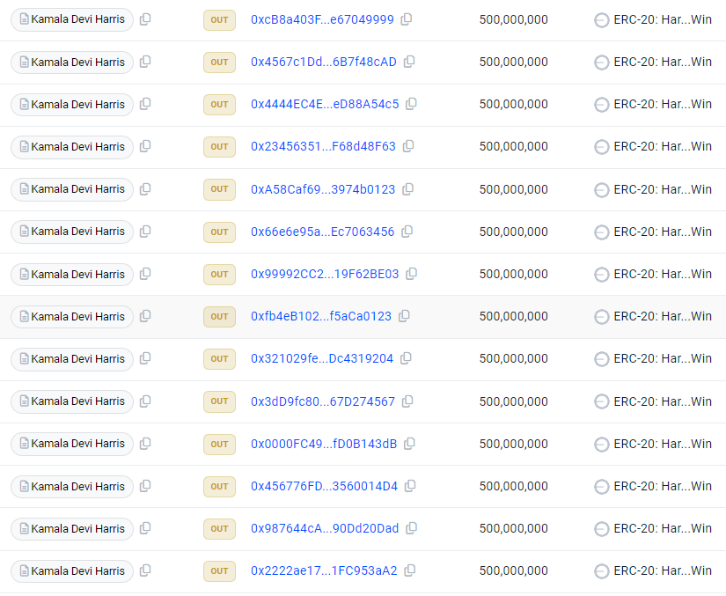Open address link 0x3dD9fc80...67D274567
Image resolution: width=726 pixels, height=596 pixels.
click(323, 401)
